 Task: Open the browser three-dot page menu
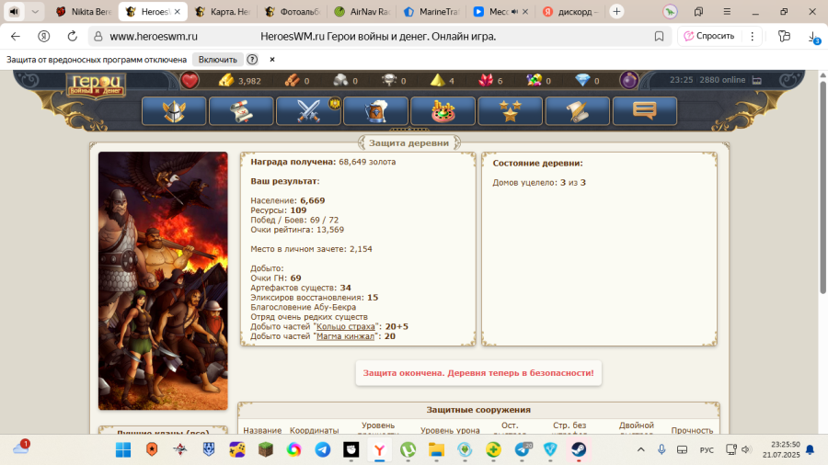[752, 36]
